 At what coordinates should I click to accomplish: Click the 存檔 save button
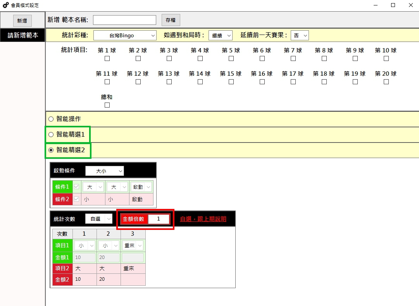pyautogui.click(x=171, y=20)
